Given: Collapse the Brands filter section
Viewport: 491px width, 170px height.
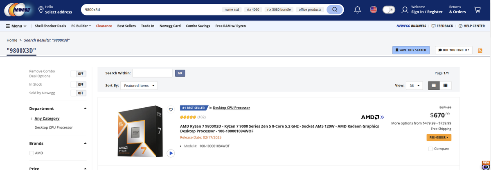Looking at the screenshot, I should point(85,143).
